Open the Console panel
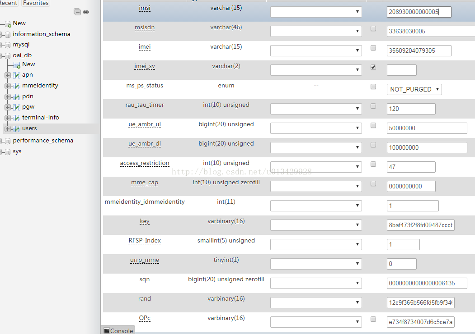Image resolution: width=475 pixels, height=334 pixels. click(118, 330)
